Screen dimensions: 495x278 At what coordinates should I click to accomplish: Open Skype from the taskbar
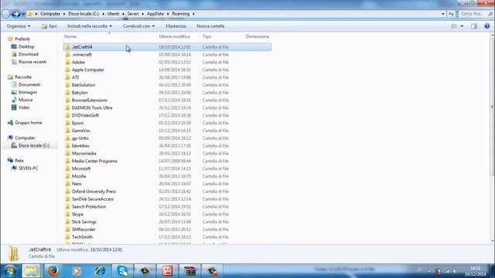(x=122, y=271)
